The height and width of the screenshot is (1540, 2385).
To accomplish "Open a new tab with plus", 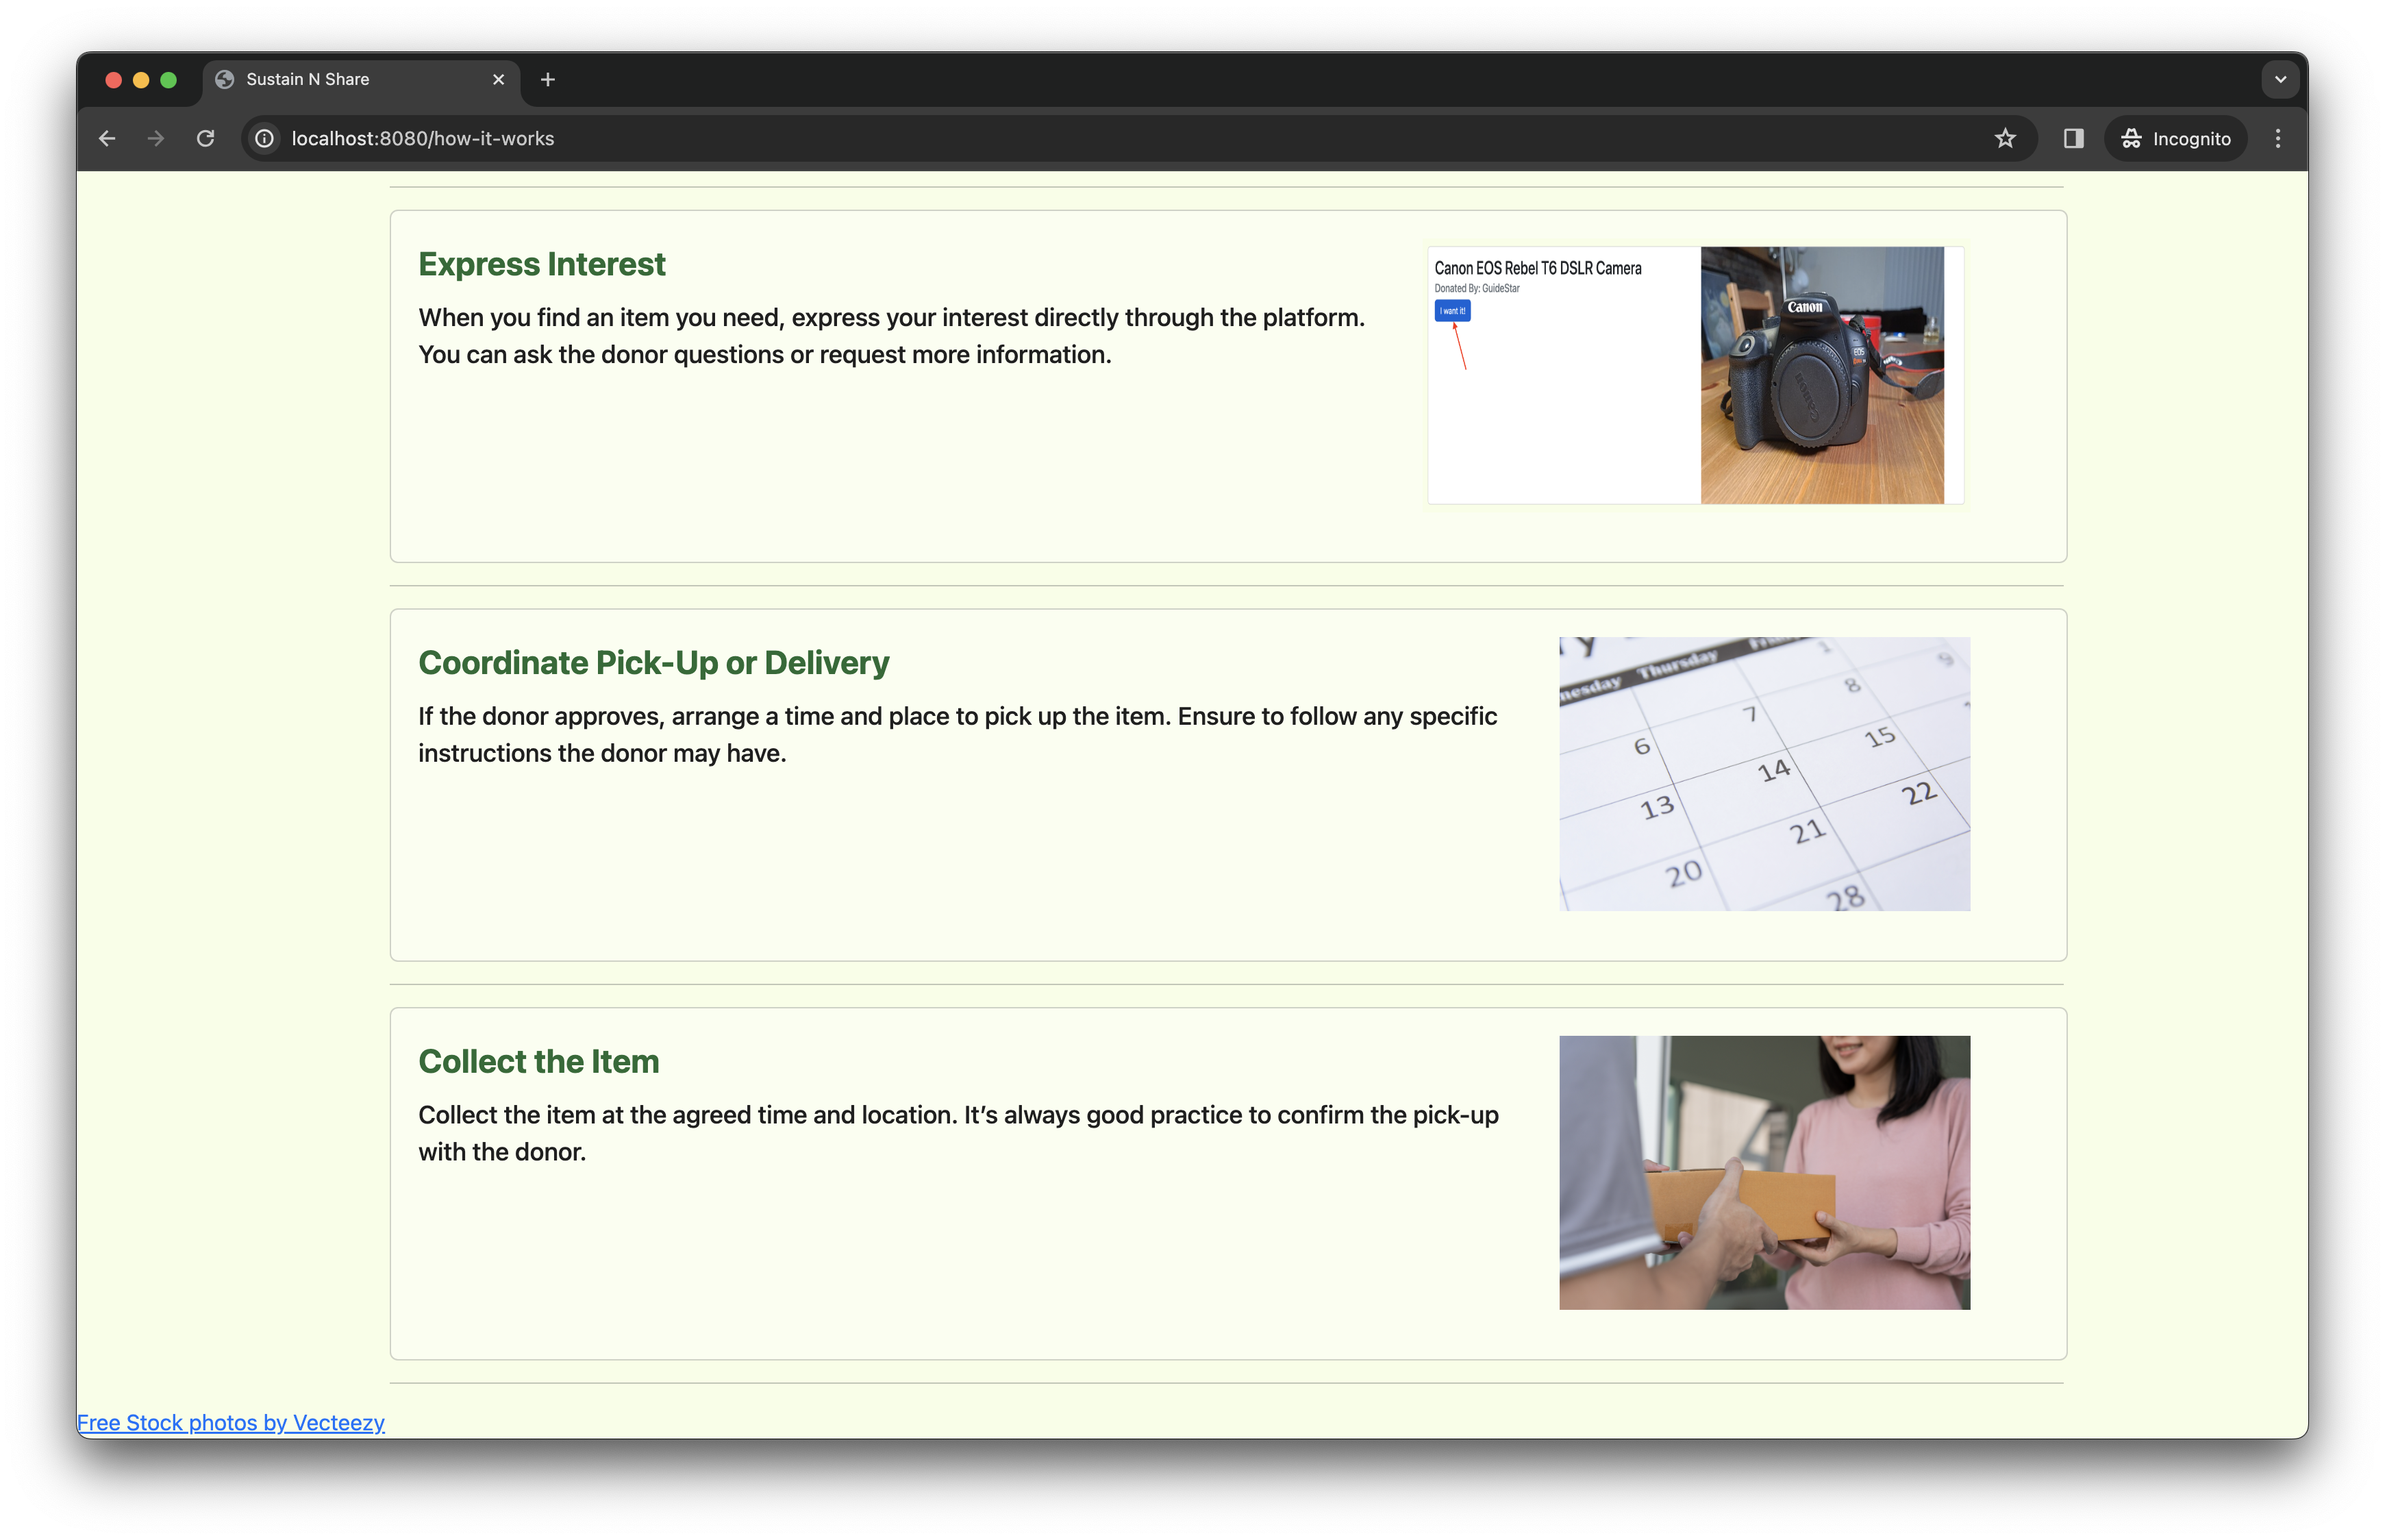I will 548,80.
